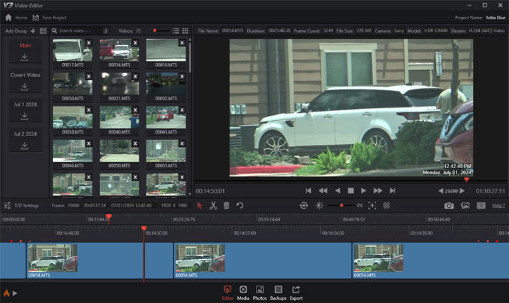Switch to the Editor tab
The height and width of the screenshot is (303, 509).
227,293
